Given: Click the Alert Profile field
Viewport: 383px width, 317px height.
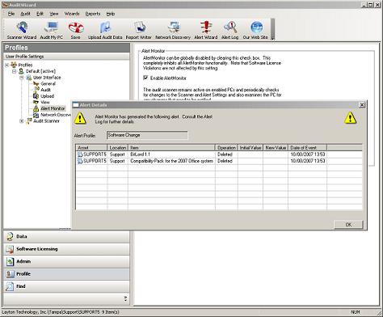Looking at the screenshot, I should [147, 135].
